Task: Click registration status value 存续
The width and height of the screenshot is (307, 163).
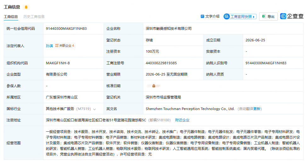Action: [149, 40]
